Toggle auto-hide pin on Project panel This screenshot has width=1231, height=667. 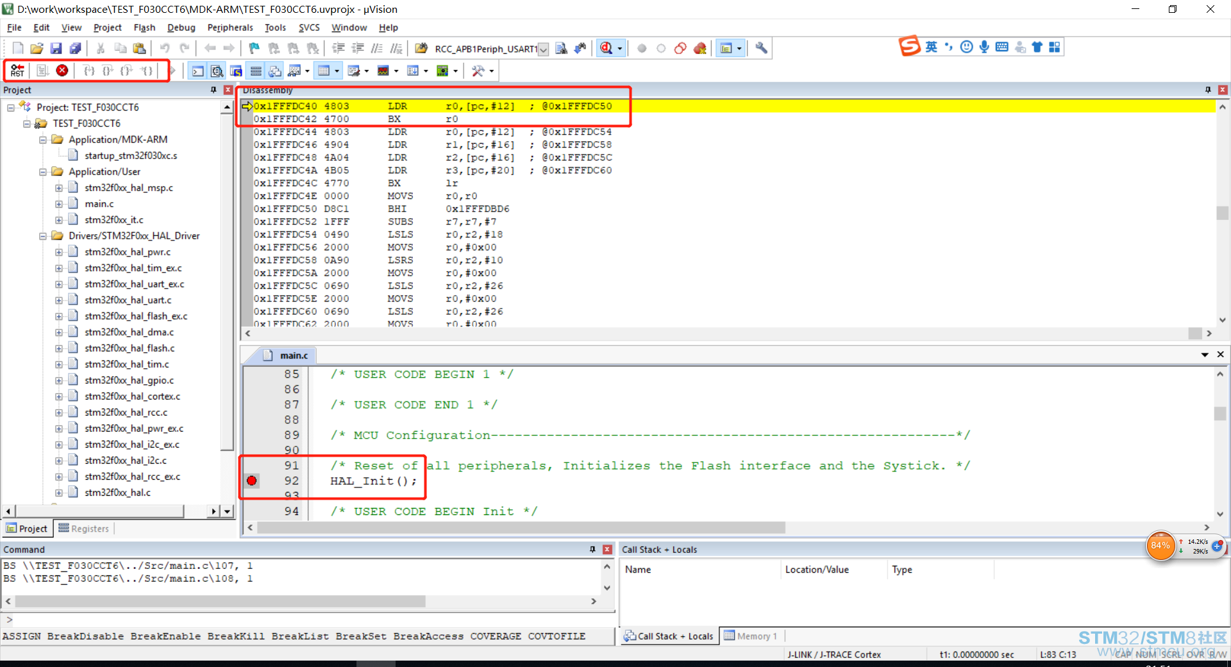pos(214,90)
